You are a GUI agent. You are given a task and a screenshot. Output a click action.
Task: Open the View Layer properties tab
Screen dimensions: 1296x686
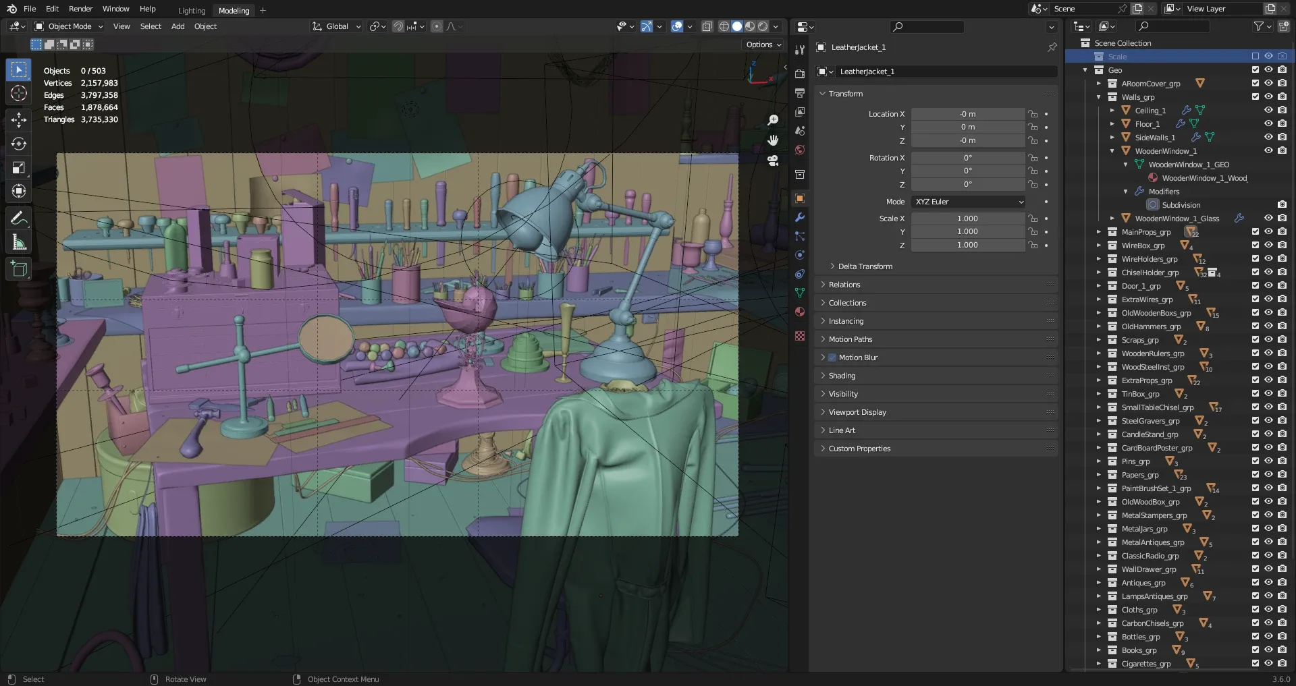pyautogui.click(x=800, y=111)
